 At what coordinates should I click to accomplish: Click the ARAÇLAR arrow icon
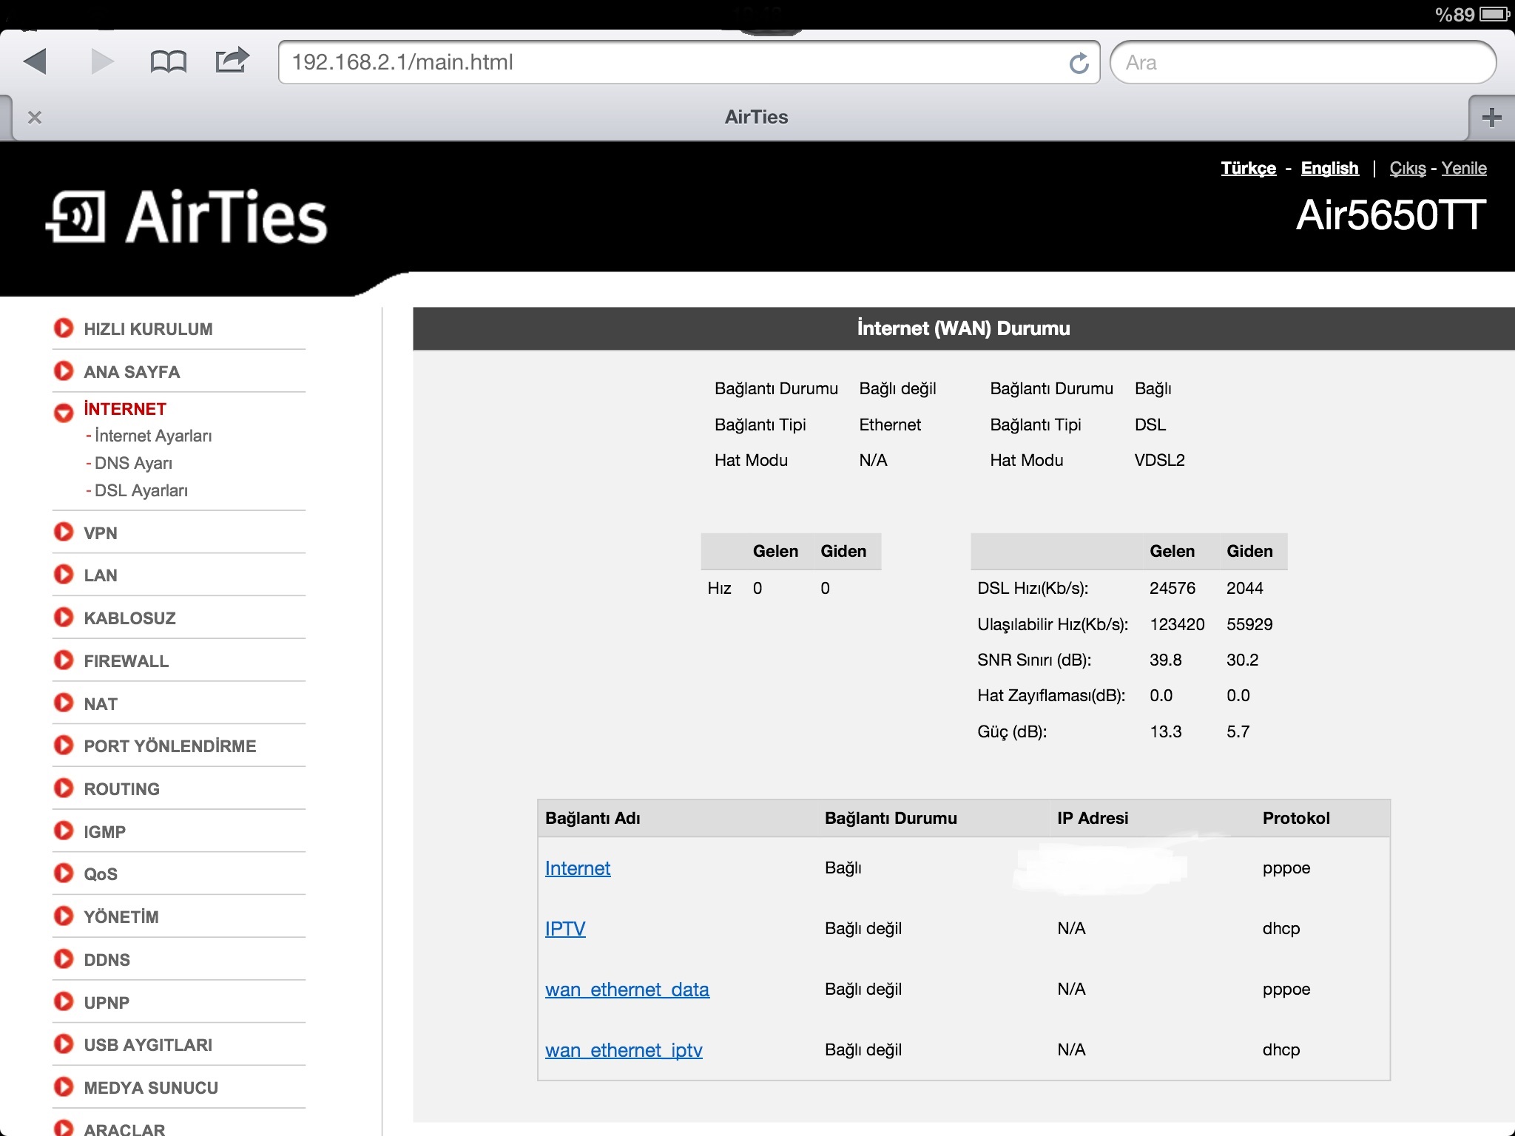coord(64,1129)
